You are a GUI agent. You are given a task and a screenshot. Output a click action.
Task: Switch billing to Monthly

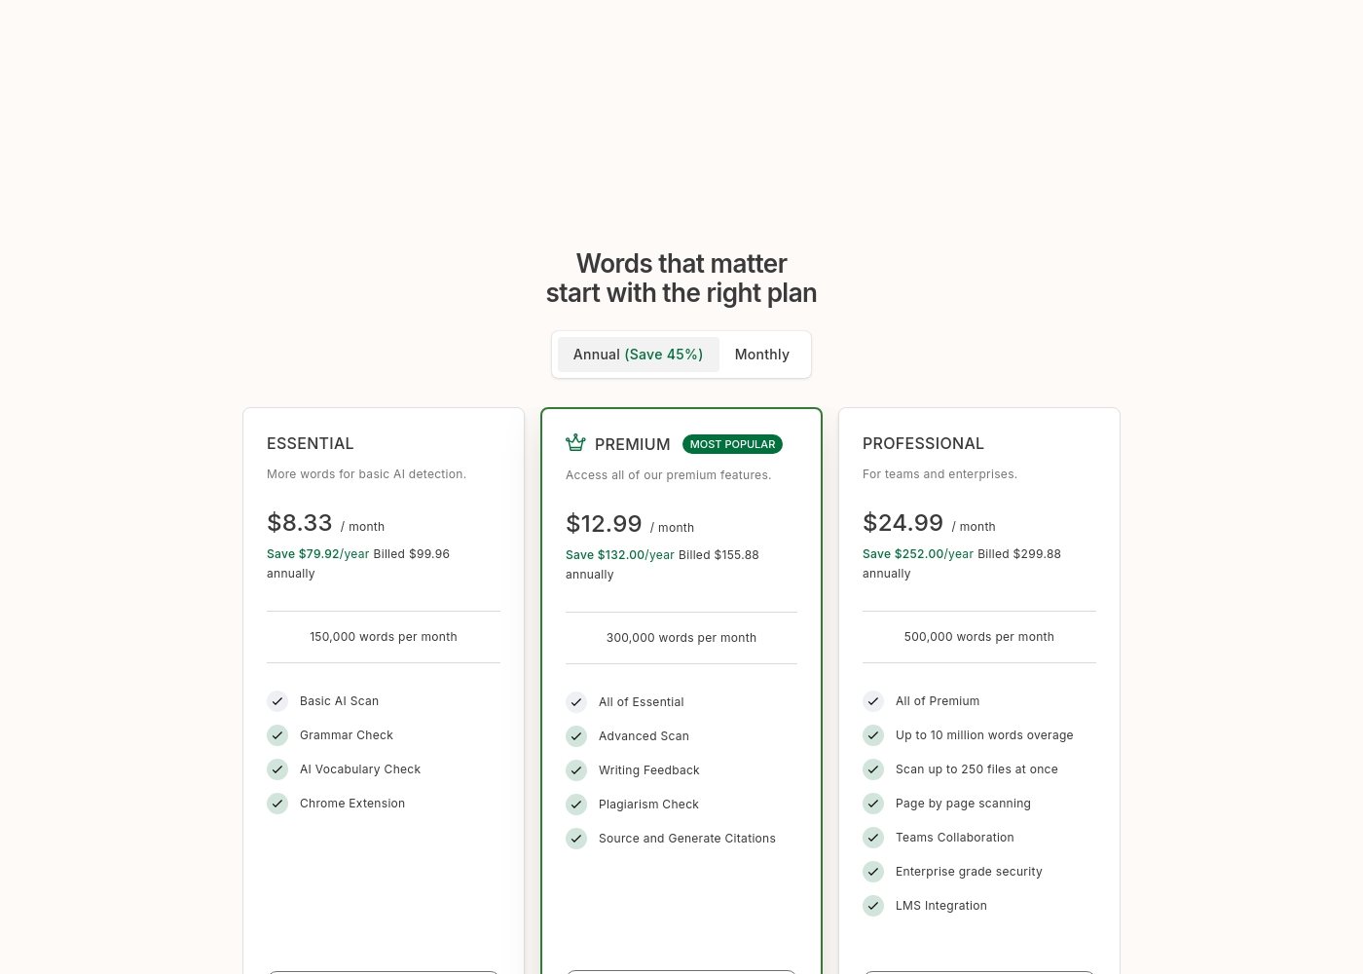pyautogui.click(x=762, y=355)
